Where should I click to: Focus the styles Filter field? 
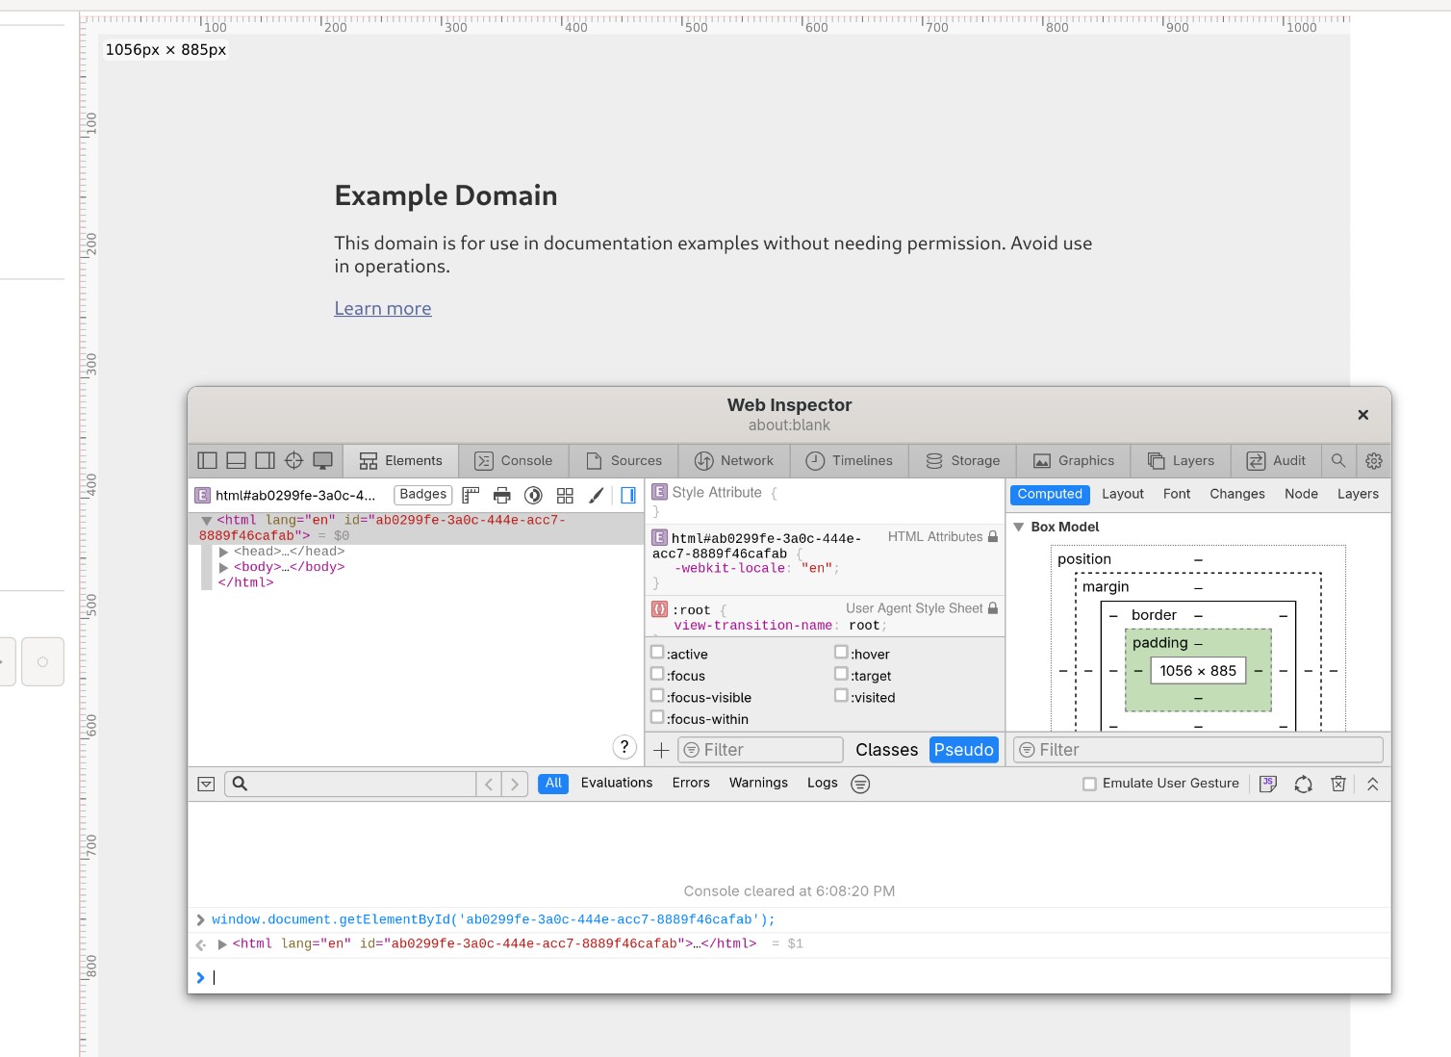tap(760, 750)
